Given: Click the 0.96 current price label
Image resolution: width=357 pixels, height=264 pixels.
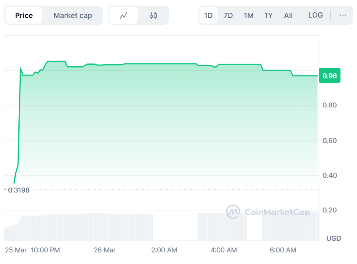Looking at the screenshot, I should [329, 75].
